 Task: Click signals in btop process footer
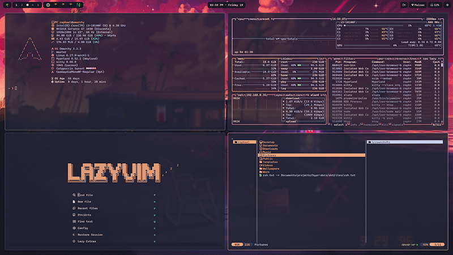tap(397, 125)
